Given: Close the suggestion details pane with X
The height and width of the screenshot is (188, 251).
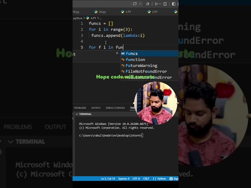Looking at the screenshot, I should click(x=117, y=53).
